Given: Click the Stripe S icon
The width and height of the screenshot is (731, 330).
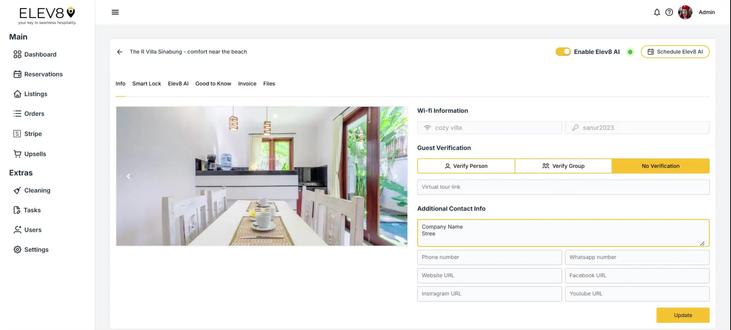Looking at the screenshot, I should point(17,134).
